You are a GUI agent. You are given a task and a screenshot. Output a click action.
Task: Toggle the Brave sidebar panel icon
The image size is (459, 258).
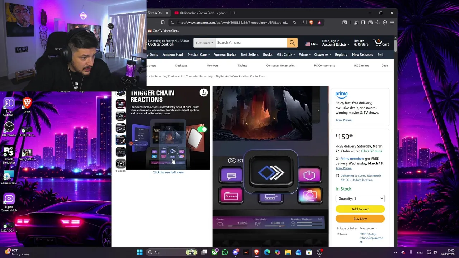point(363,23)
